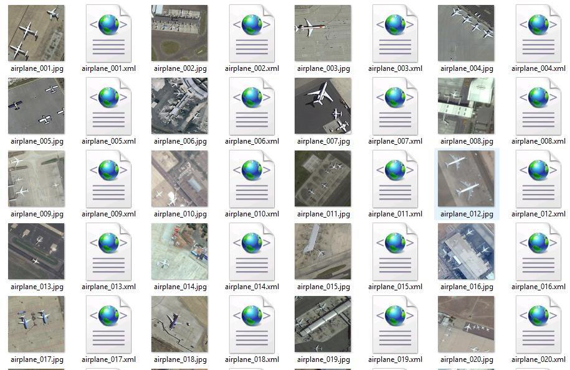Select the airplane_001.xml file icon
This screenshot has width=570, height=370.
click(108, 34)
